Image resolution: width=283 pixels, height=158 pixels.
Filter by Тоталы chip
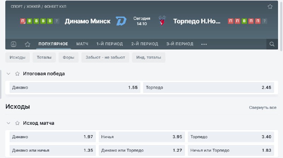44,57
